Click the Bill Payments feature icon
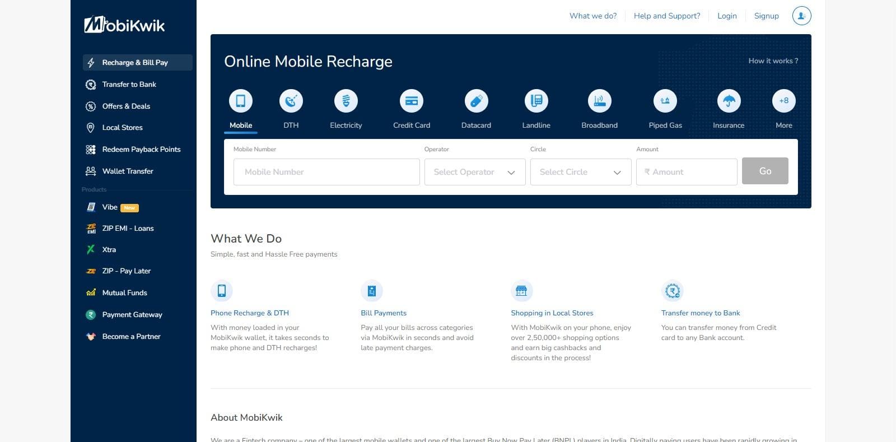The height and width of the screenshot is (442, 896). pyautogui.click(x=372, y=291)
